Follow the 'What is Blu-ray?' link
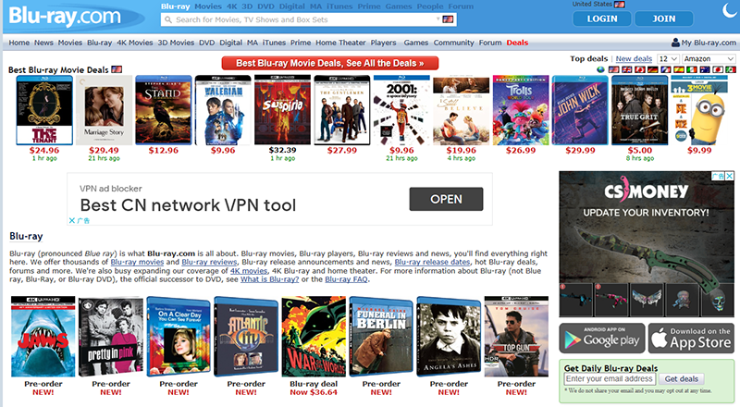The width and height of the screenshot is (740, 407). pyautogui.click(x=269, y=279)
